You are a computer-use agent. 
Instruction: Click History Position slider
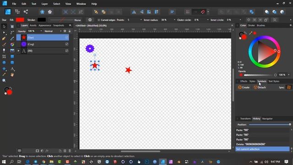tap(270, 125)
